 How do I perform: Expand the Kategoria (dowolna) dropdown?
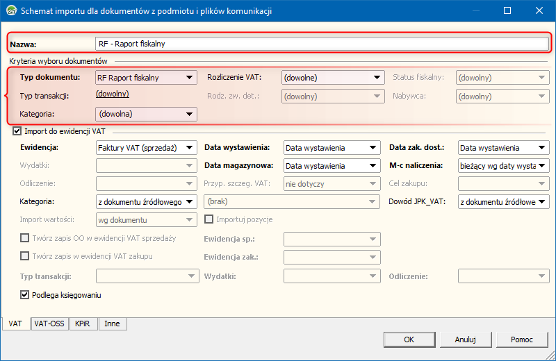pos(189,114)
